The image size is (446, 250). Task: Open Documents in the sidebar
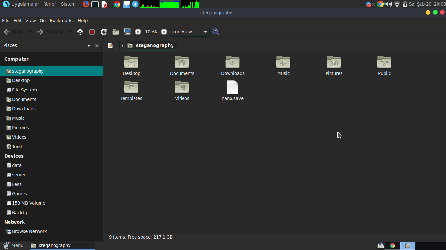(52, 99)
